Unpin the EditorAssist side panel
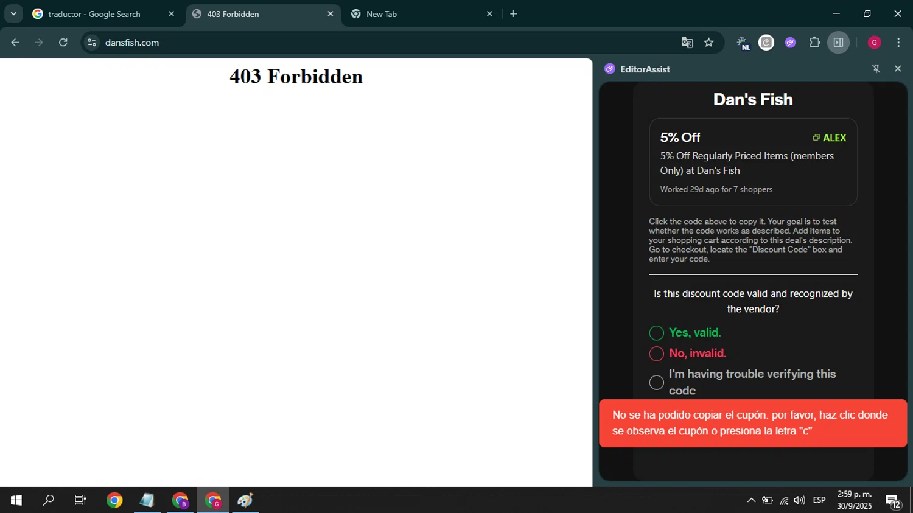913x513 pixels. tap(876, 69)
